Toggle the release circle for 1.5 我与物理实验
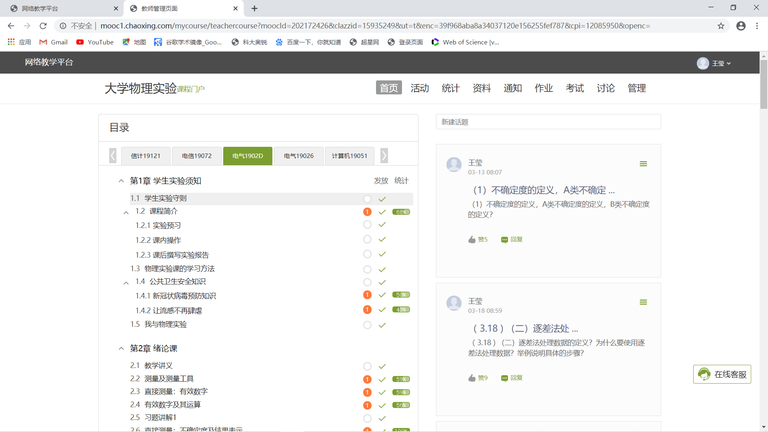 click(367, 325)
